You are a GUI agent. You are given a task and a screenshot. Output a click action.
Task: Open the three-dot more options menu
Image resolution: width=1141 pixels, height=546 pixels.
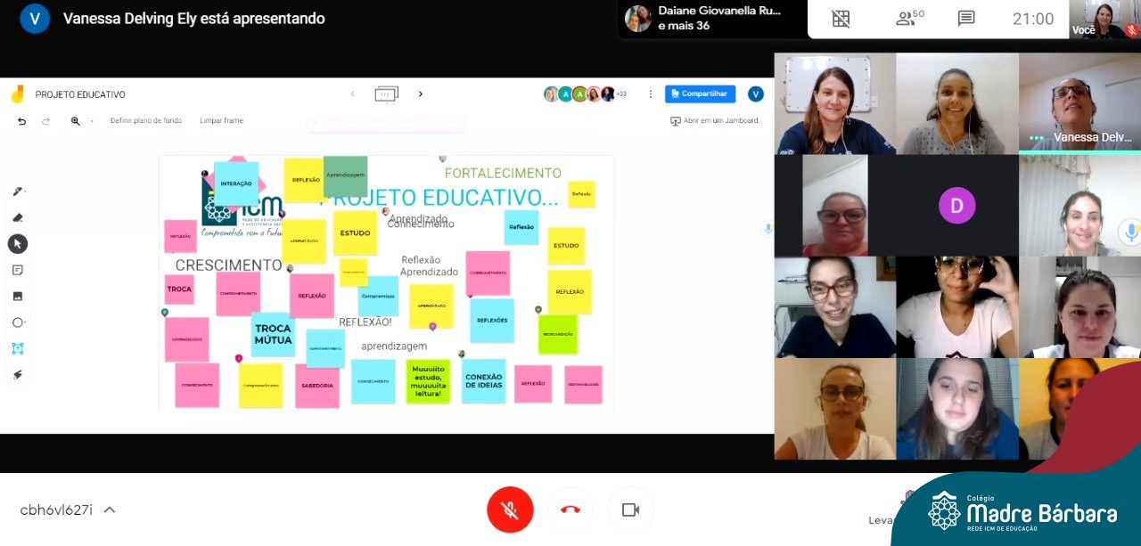pos(650,94)
